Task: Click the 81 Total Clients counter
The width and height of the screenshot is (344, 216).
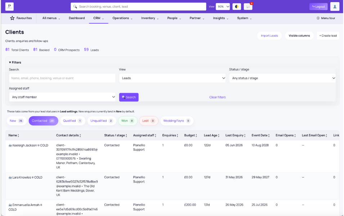Action: coord(17,50)
